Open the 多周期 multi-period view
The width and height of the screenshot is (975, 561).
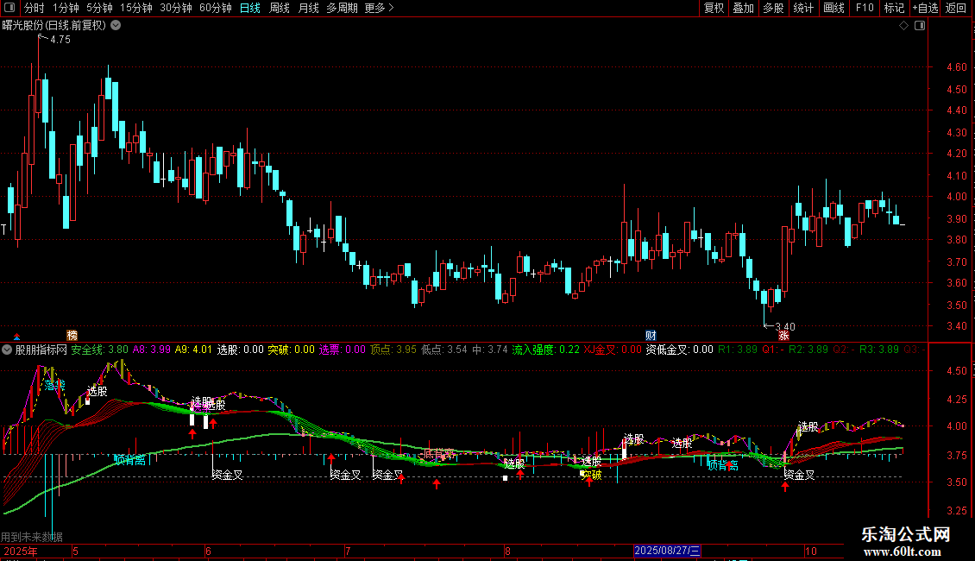pos(342,8)
